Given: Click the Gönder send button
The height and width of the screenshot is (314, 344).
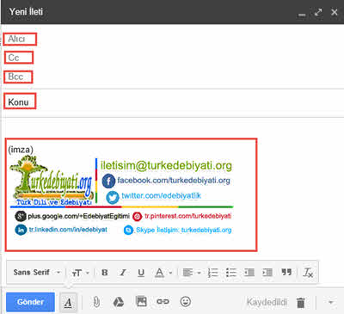Looking at the screenshot, I should click(30, 302).
